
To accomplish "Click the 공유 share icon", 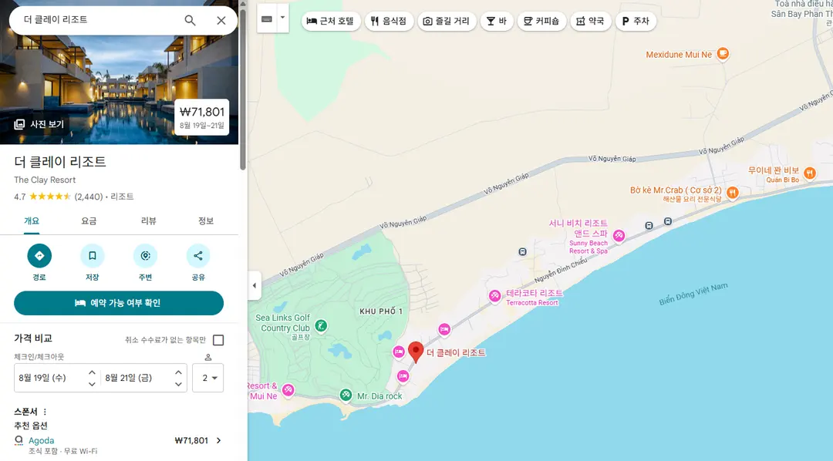I will pos(198,256).
